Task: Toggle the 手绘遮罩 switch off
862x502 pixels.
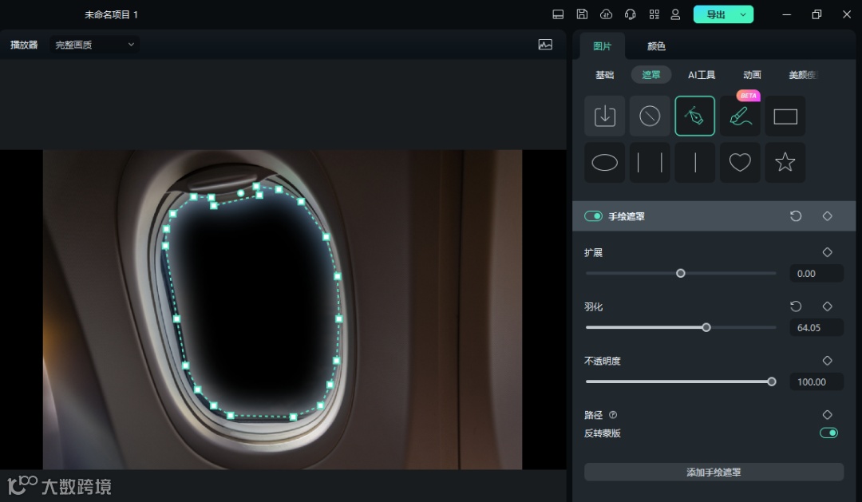Action: pos(593,216)
